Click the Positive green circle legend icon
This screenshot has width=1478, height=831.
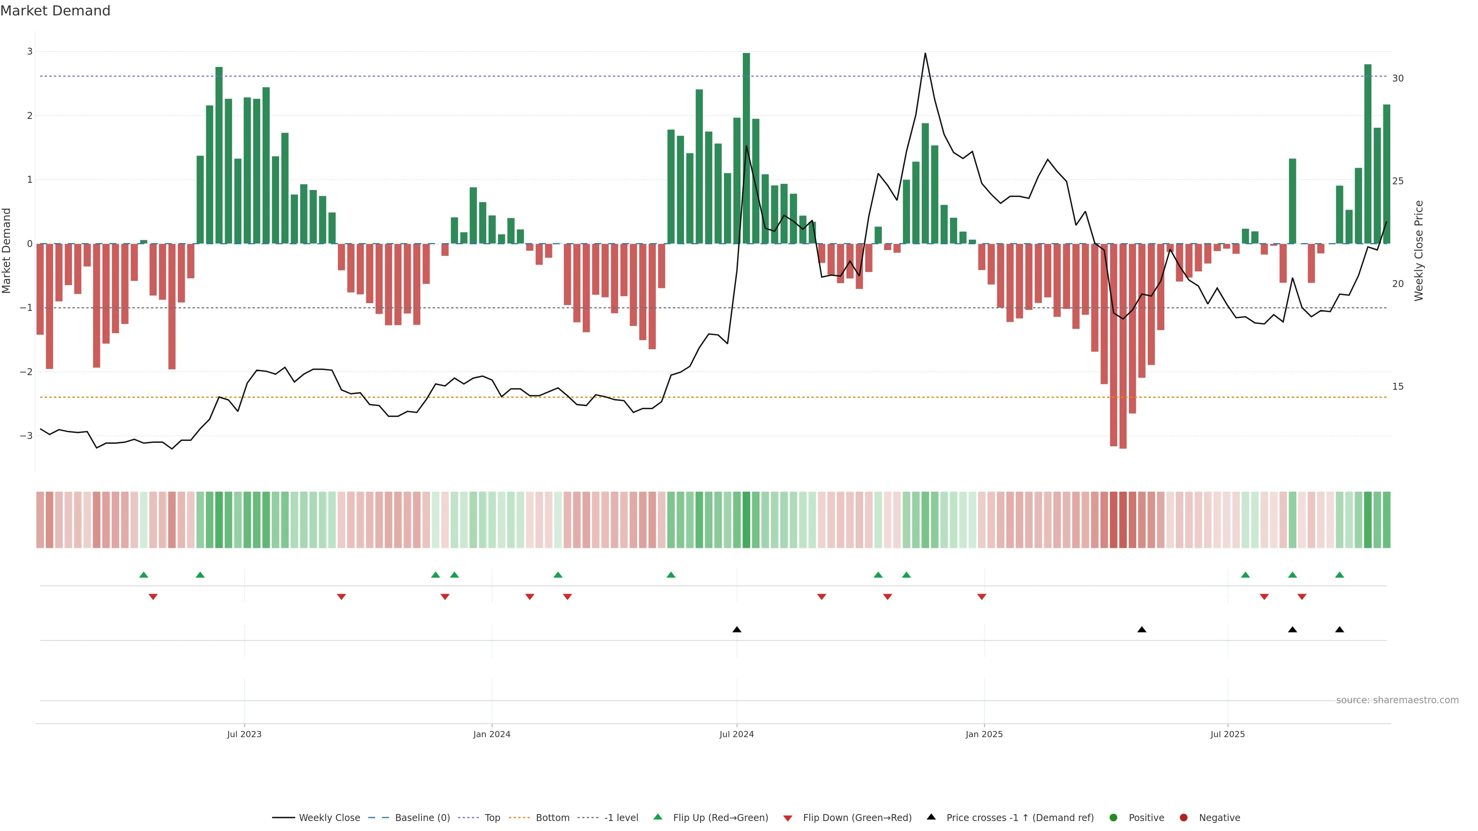click(x=1114, y=818)
